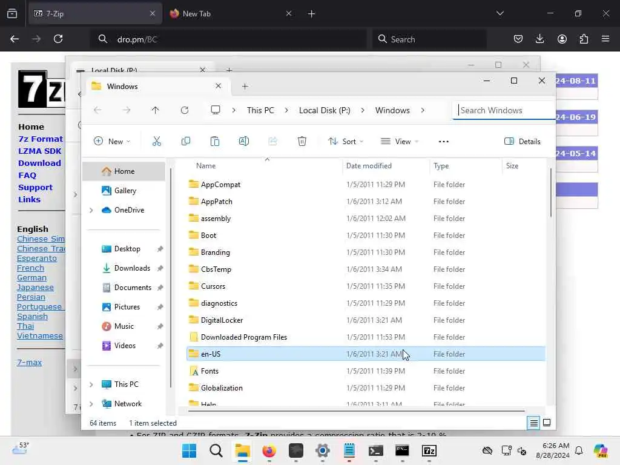This screenshot has width=620, height=465.
Task: Switch to the 7-Zip browser tab
Action: pyautogui.click(x=95, y=13)
